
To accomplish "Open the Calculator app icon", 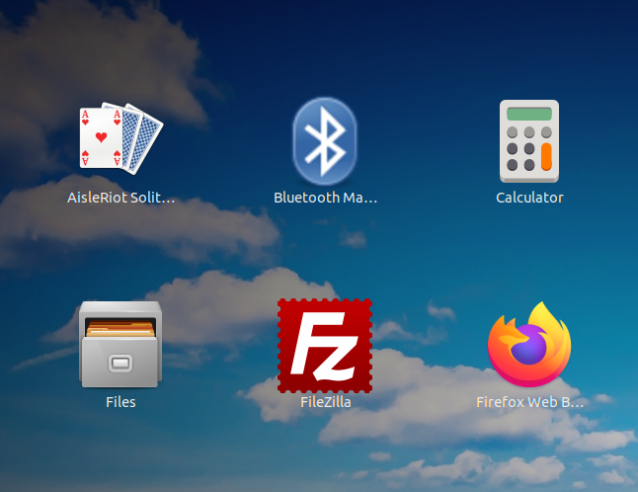I will pyautogui.click(x=529, y=141).
